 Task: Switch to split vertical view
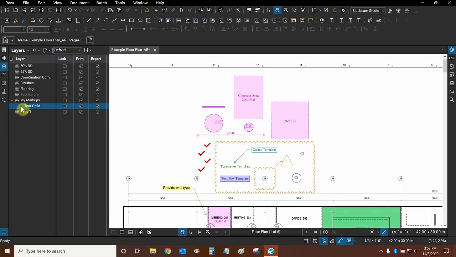[x=122, y=232]
